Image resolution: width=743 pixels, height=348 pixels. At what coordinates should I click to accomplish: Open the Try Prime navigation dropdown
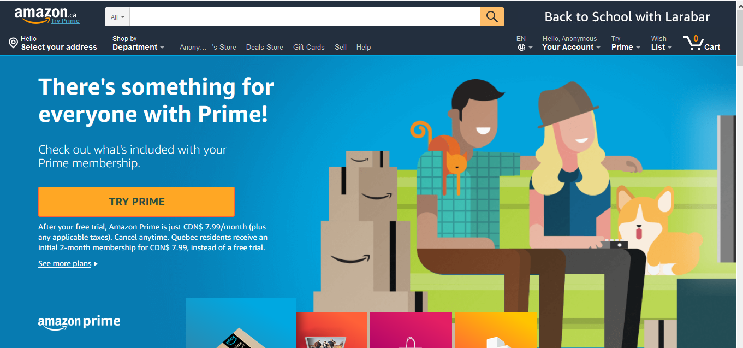pyautogui.click(x=626, y=43)
